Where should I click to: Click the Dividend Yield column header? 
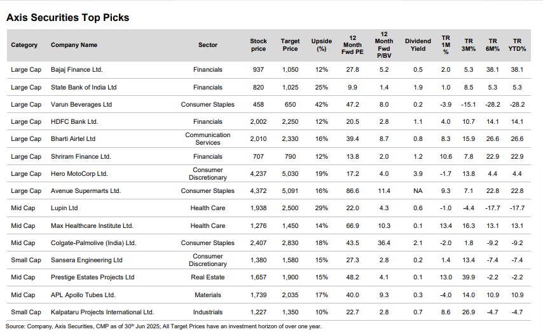[x=418, y=45]
